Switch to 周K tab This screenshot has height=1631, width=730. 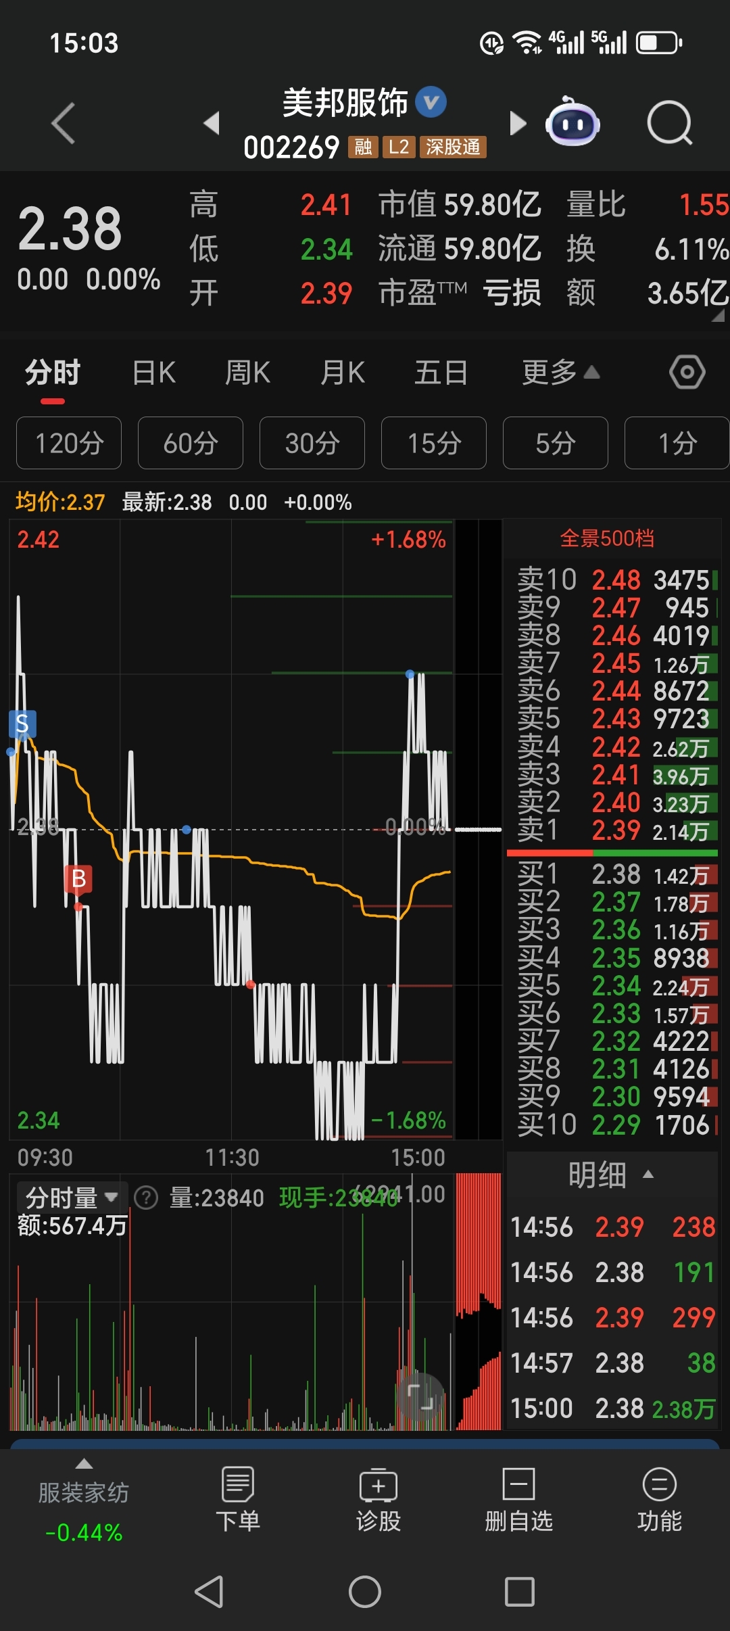tap(247, 373)
